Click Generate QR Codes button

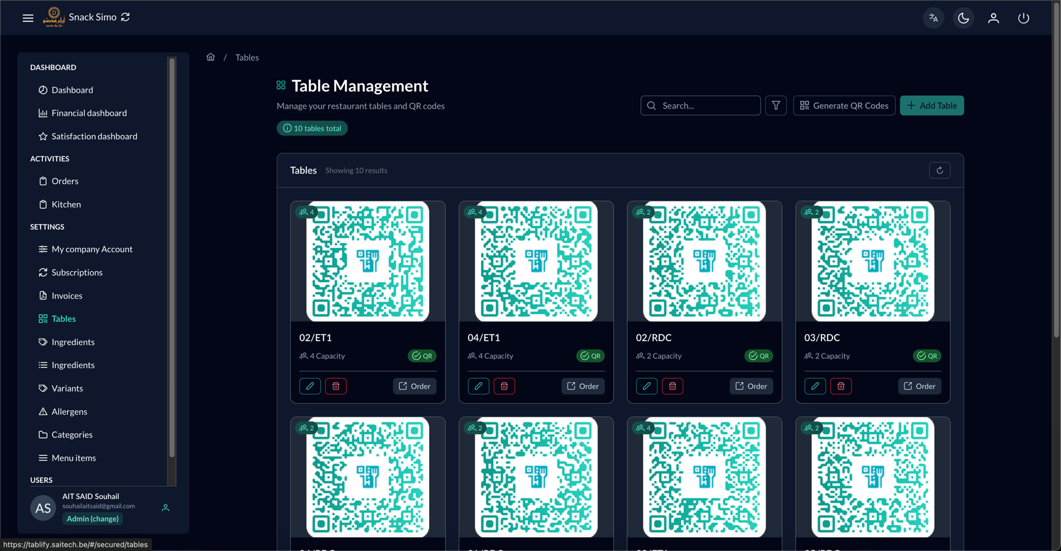(844, 106)
